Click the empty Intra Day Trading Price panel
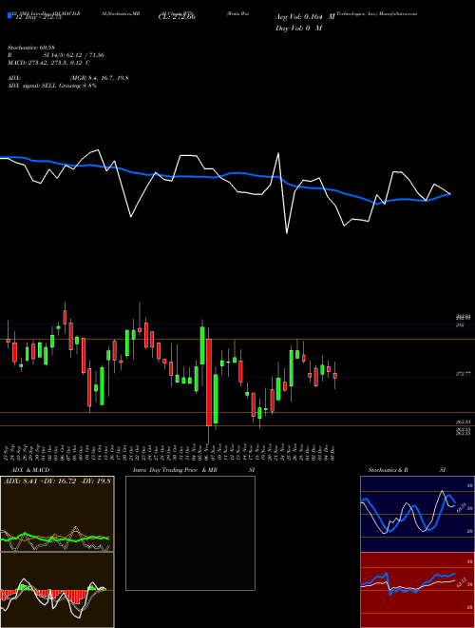Viewport: 475px width, 628px height. tap(190, 533)
